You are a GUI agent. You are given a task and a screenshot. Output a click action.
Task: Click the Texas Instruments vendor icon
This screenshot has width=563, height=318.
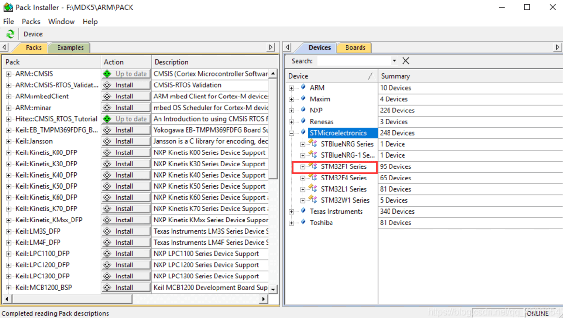[303, 211]
